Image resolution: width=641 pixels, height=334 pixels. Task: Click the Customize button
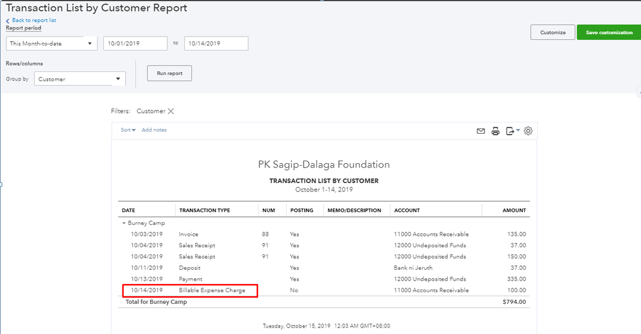[x=552, y=33]
